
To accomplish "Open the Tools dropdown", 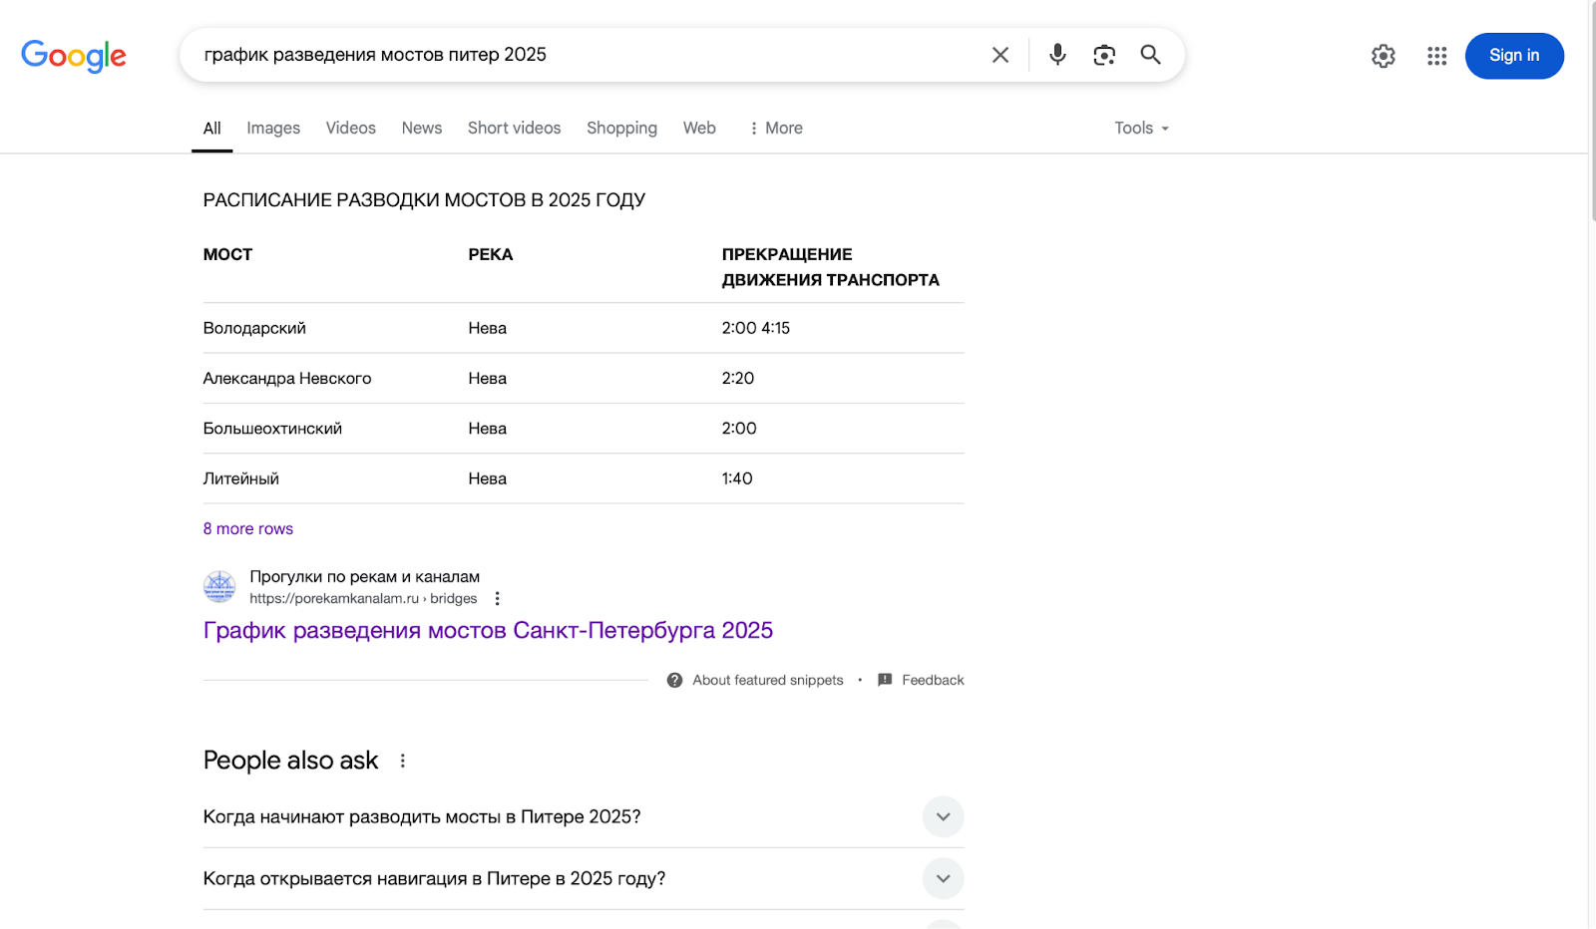I will coord(1140,128).
